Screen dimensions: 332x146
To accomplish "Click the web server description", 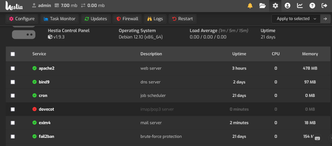I will click(x=151, y=68).
